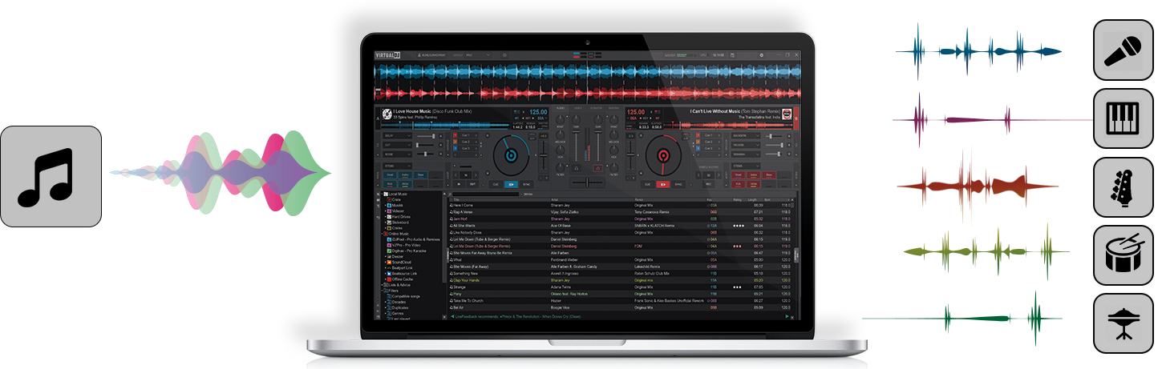Open the DELAY effect dropdown on left deck

[397, 136]
